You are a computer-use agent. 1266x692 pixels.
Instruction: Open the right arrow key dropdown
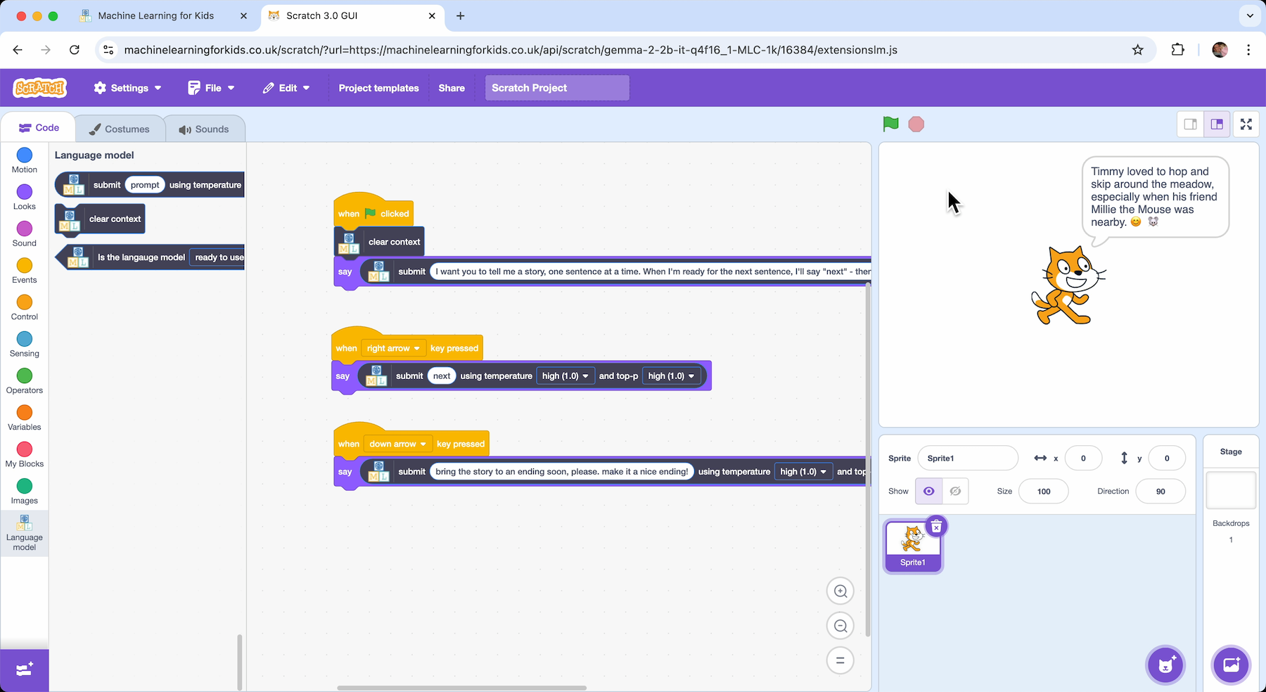pos(392,348)
